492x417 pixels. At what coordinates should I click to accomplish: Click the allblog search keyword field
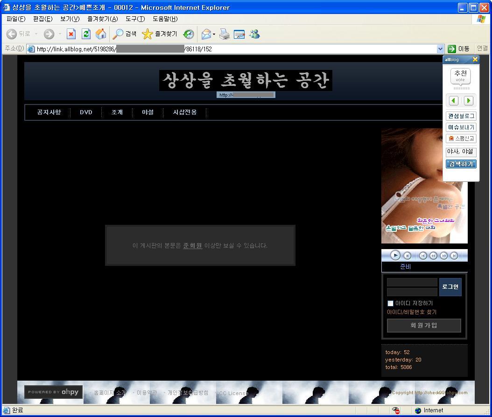point(461,152)
